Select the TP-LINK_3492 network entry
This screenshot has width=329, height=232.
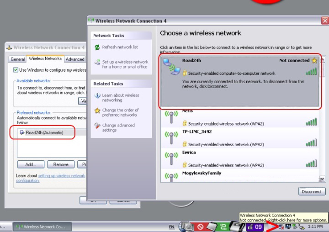[239, 138]
